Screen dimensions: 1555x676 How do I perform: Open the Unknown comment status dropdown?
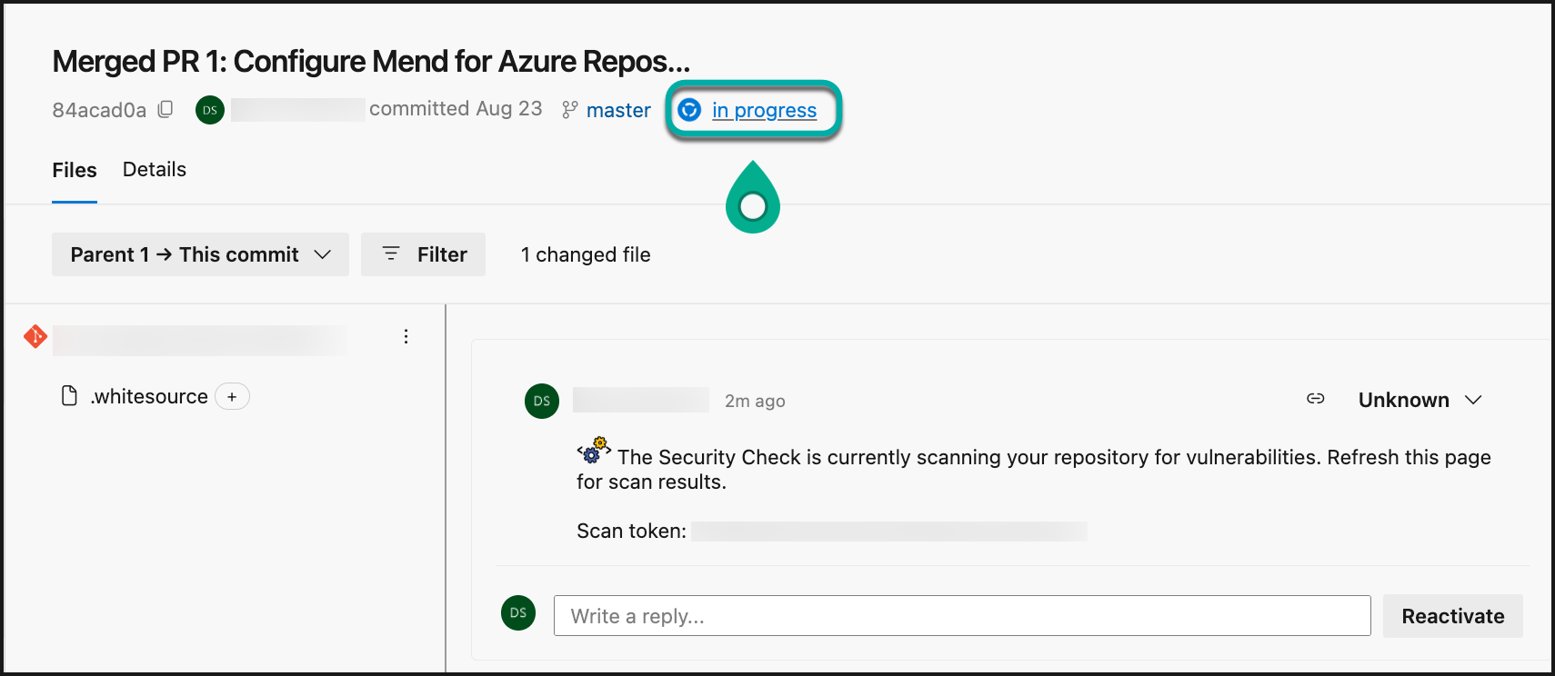pyautogui.click(x=1420, y=400)
